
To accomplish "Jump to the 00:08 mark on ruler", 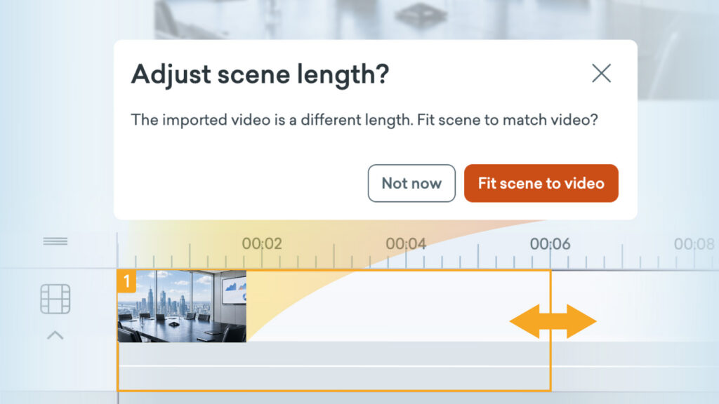I will tap(694, 243).
